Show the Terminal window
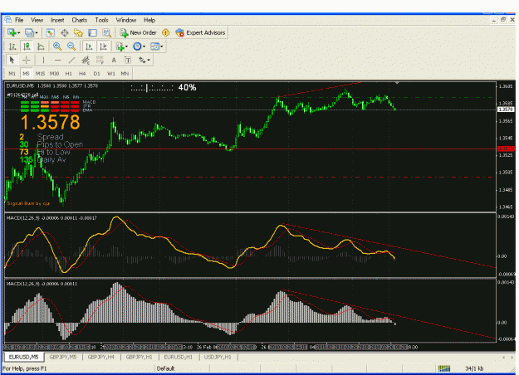This screenshot has height=375, width=519. [x=93, y=32]
